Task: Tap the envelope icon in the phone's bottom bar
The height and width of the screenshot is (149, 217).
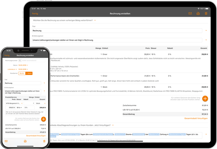Action: (x=6, y=141)
